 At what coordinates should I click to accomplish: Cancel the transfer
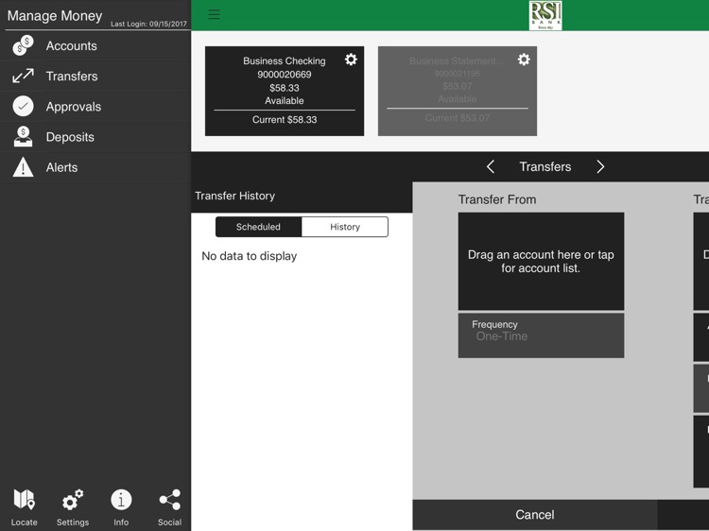(535, 515)
